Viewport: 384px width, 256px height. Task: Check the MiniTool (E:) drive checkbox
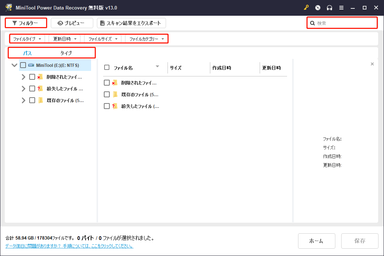coord(23,65)
